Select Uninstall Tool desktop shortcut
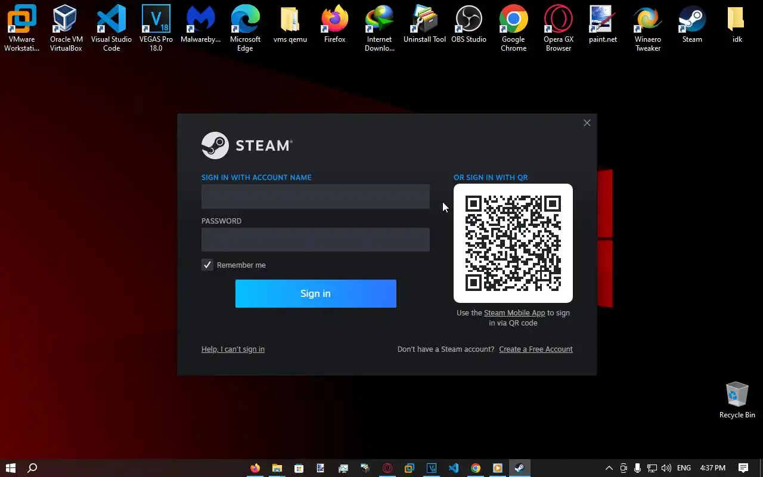Image resolution: width=763 pixels, height=477 pixels. pos(424,24)
